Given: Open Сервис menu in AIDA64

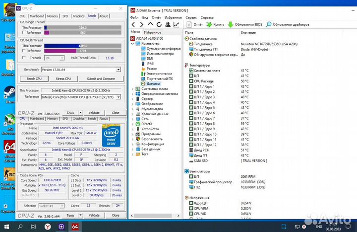Looking at the screenshot, I should pos(191,17).
